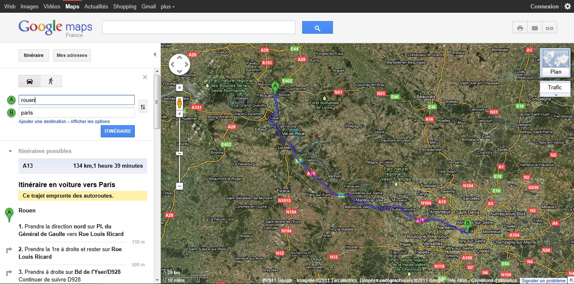The image size is (574, 284).
Task: Click the Google maps logo
Action: (55, 28)
